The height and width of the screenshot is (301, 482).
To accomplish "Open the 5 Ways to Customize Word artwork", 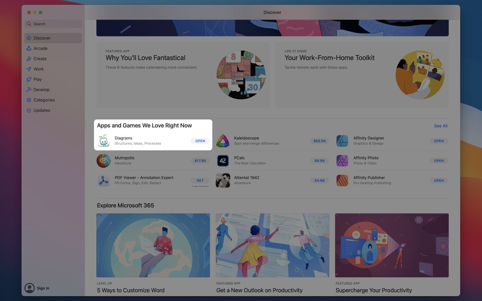I will (x=153, y=245).
